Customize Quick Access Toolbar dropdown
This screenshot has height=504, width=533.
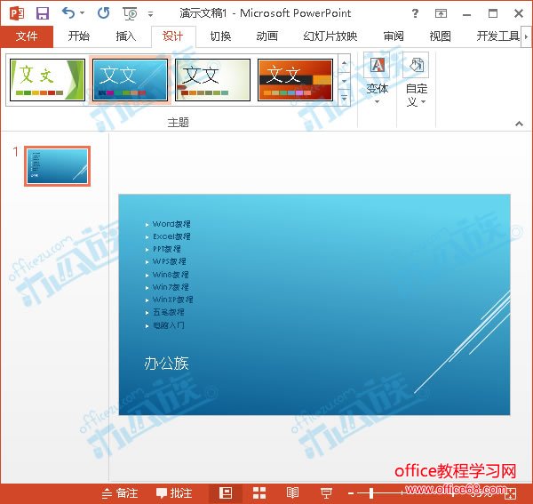coord(150,14)
